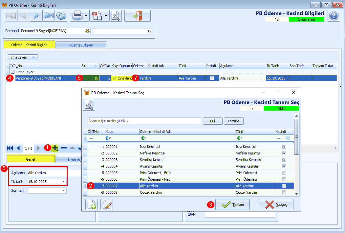The width and height of the screenshot is (345, 233).
Task: Collapse the Firma İşyeri group row
Action: 12,72
